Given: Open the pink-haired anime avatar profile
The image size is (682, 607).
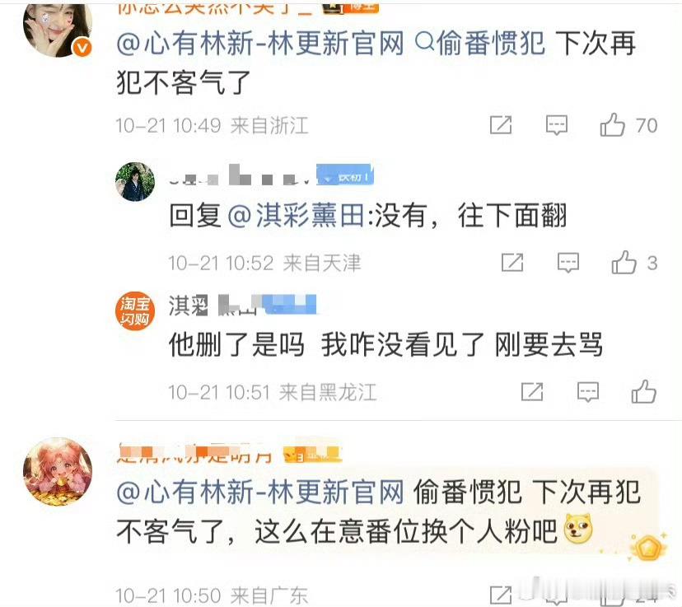Looking at the screenshot, I should (x=58, y=472).
